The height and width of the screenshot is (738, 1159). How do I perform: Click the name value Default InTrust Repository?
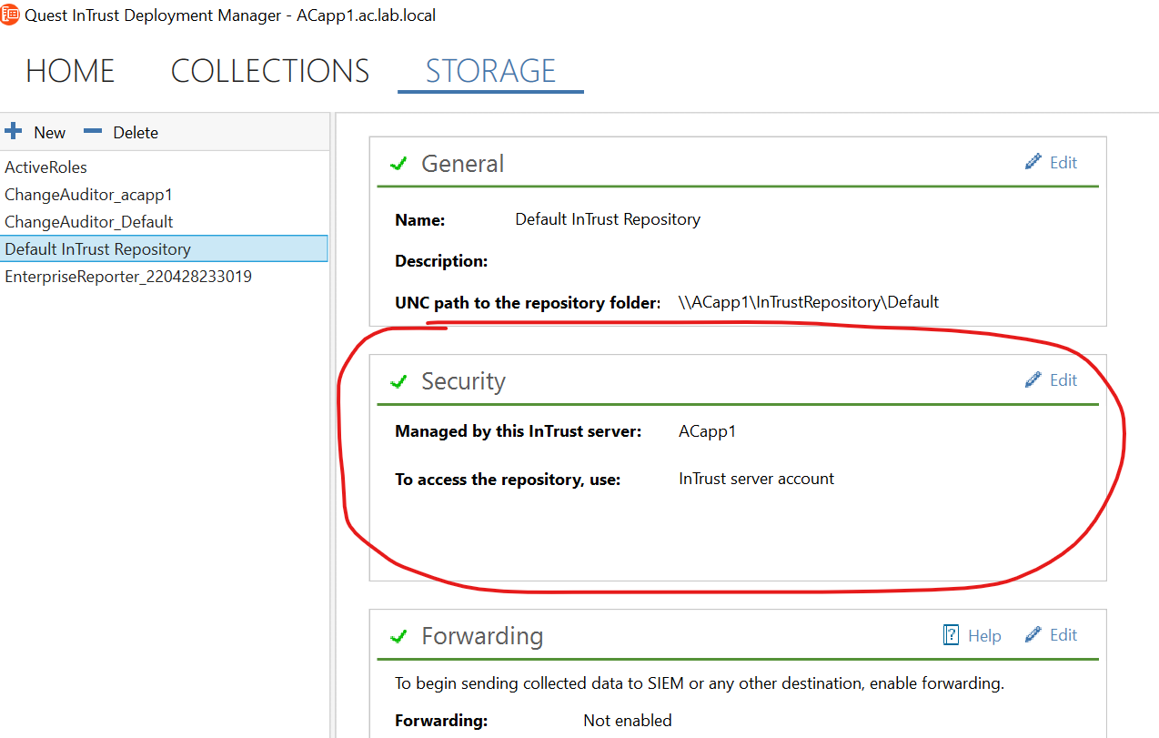608,219
